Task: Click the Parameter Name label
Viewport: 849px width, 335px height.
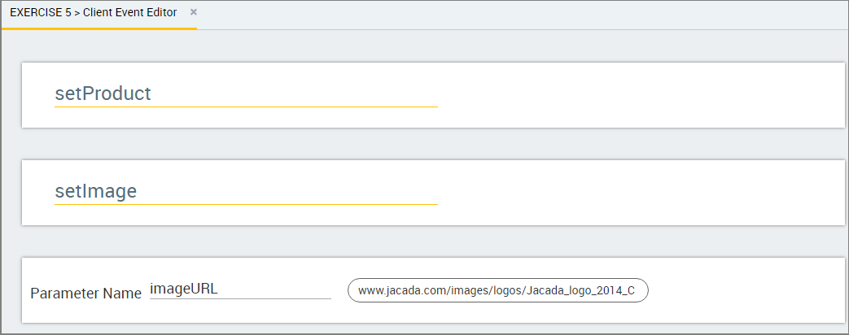Action: point(85,294)
